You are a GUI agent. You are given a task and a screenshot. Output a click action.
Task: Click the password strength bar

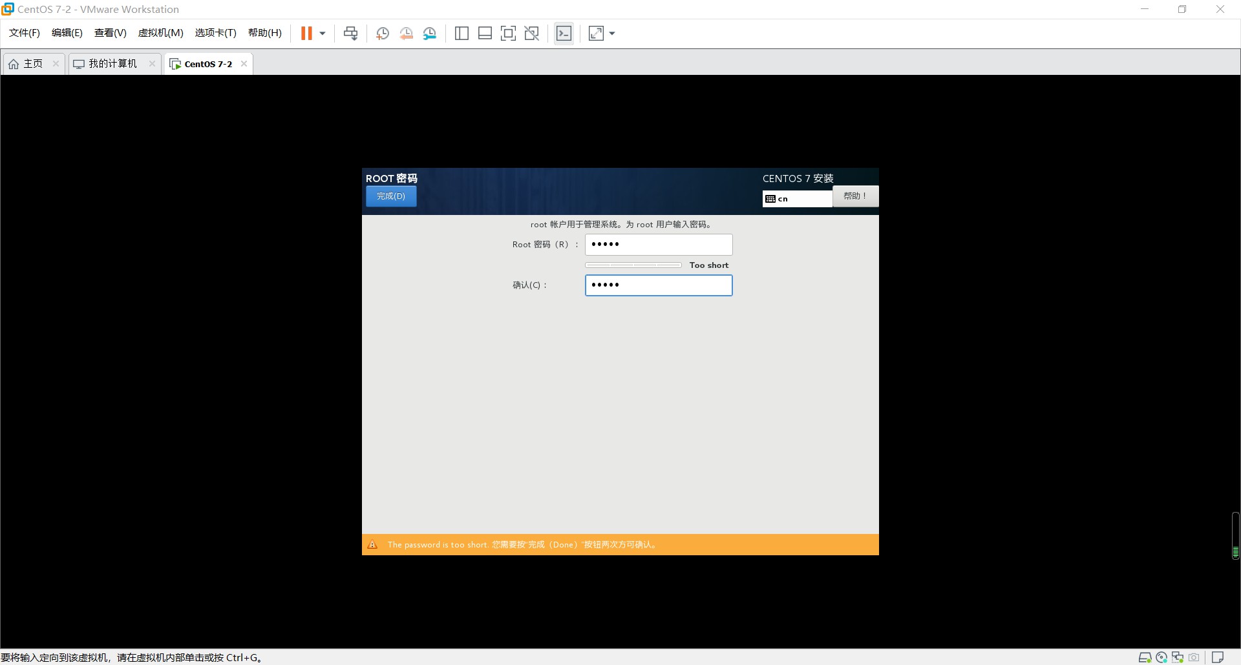pyautogui.click(x=633, y=265)
